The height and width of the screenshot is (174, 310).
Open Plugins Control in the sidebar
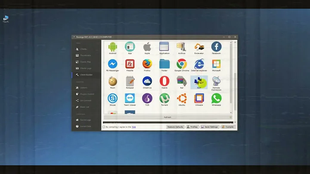pyautogui.click(x=87, y=94)
